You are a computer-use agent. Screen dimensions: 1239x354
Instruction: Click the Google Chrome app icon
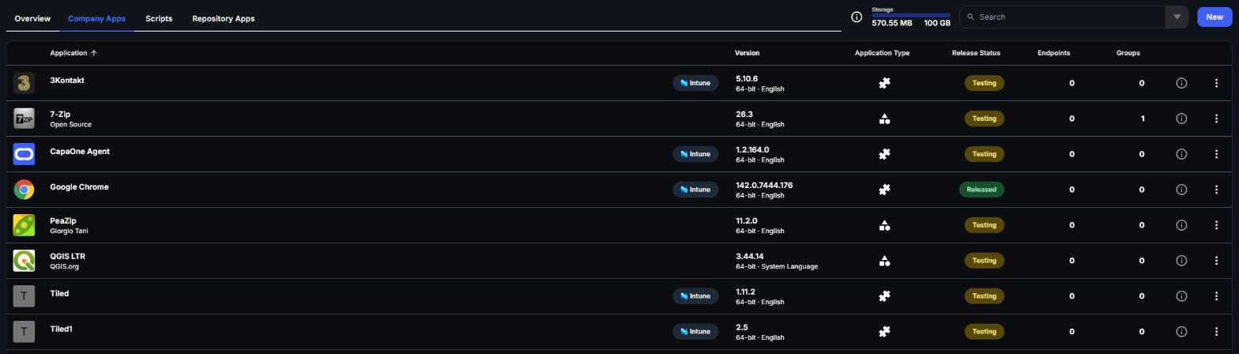pyautogui.click(x=24, y=190)
